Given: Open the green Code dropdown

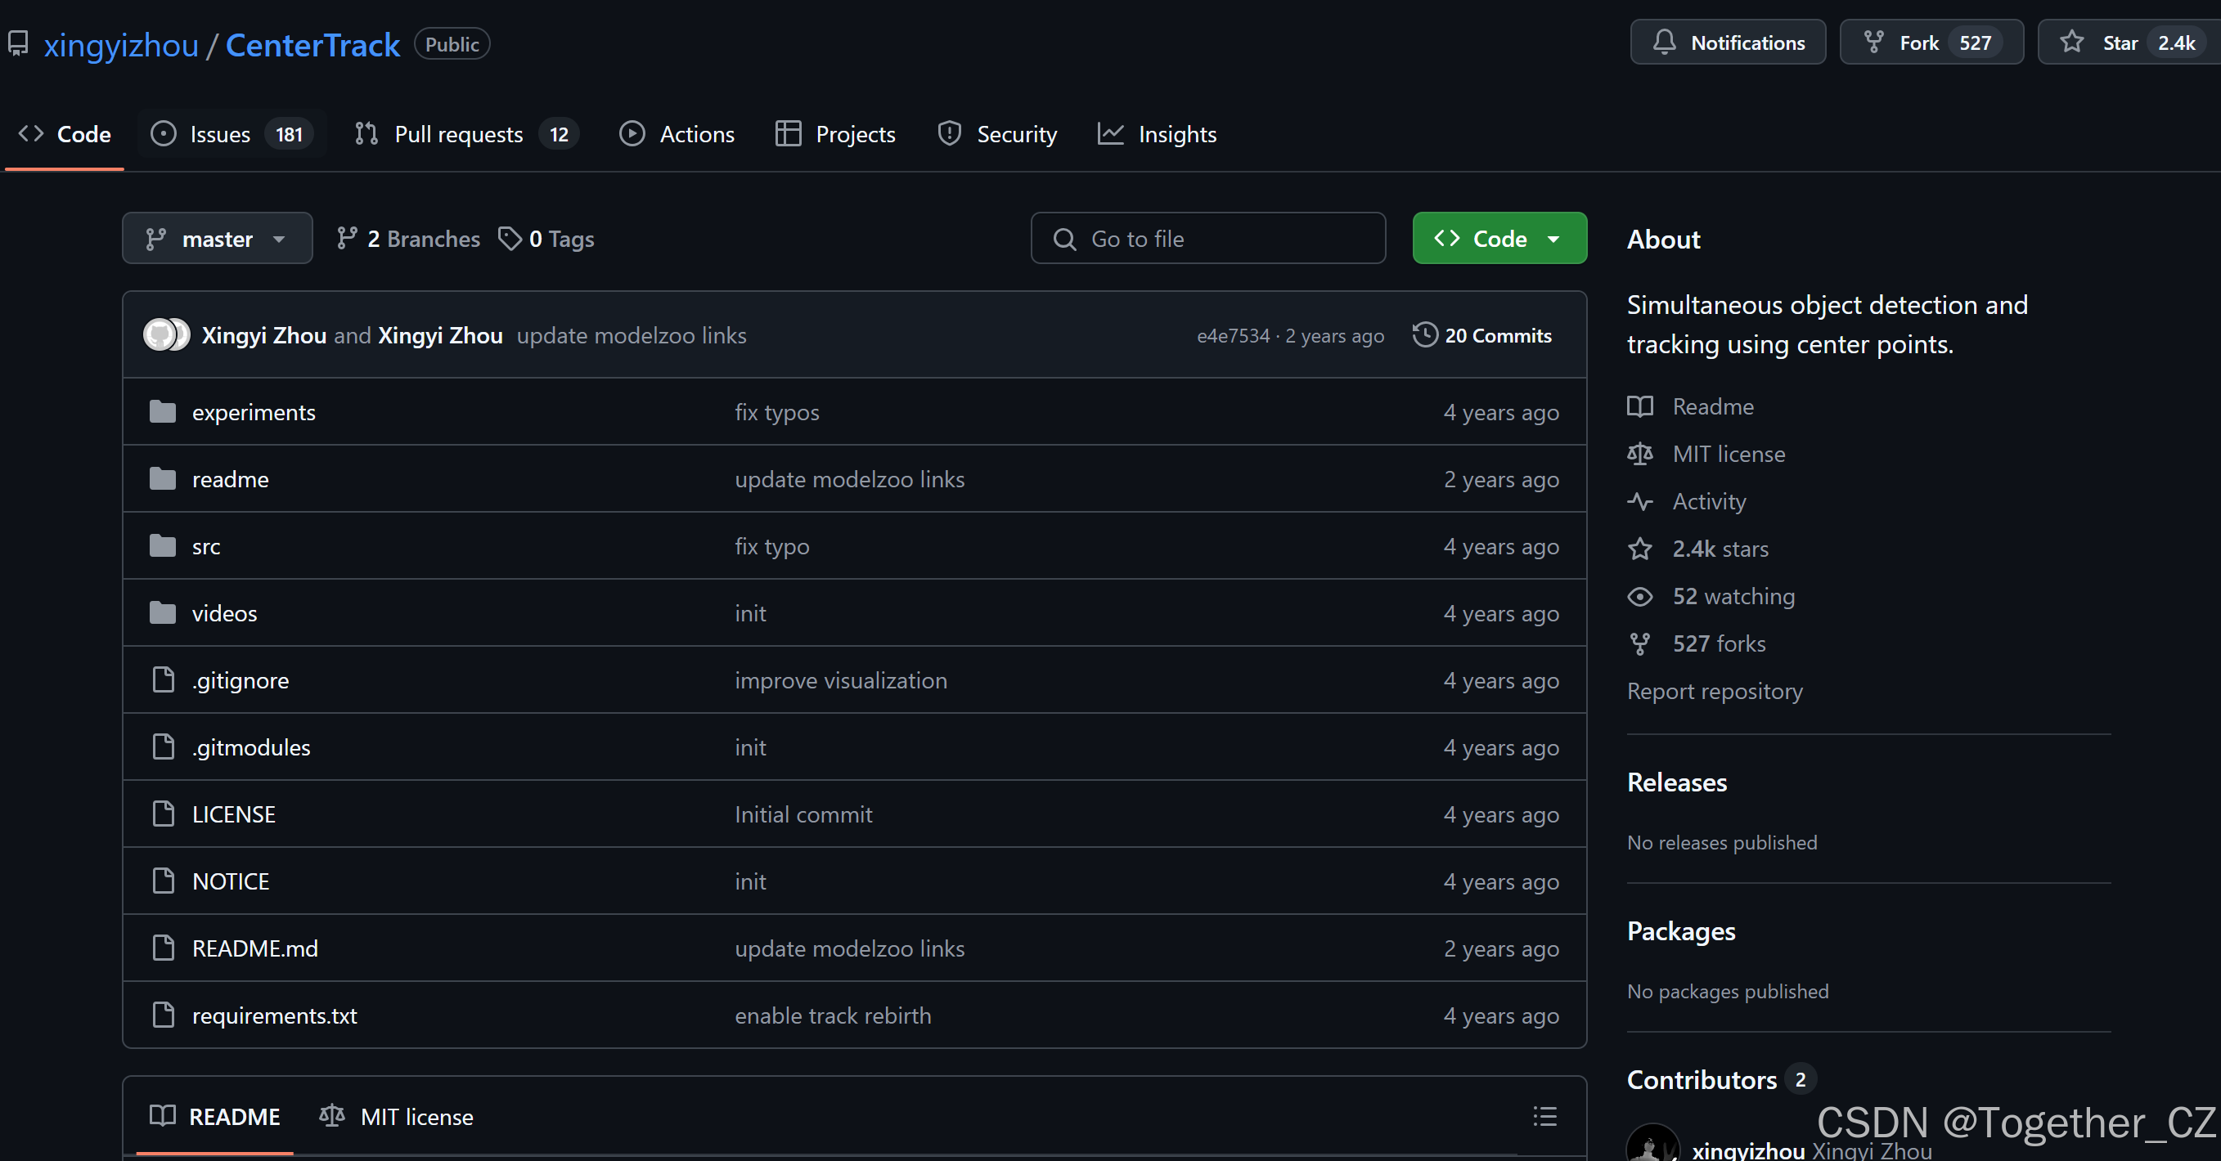Looking at the screenshot, I should coord(1499,238).
